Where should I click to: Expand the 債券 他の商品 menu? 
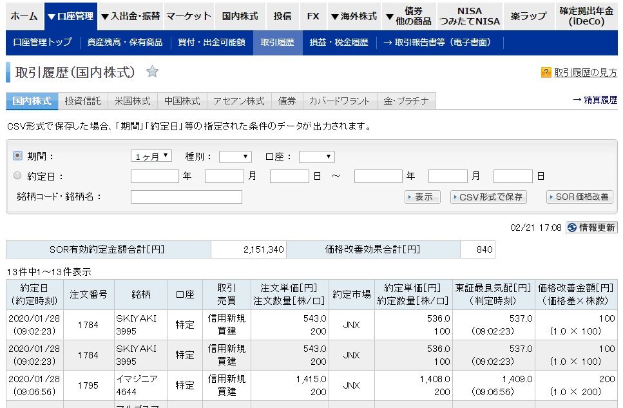(x=409, y=16)
